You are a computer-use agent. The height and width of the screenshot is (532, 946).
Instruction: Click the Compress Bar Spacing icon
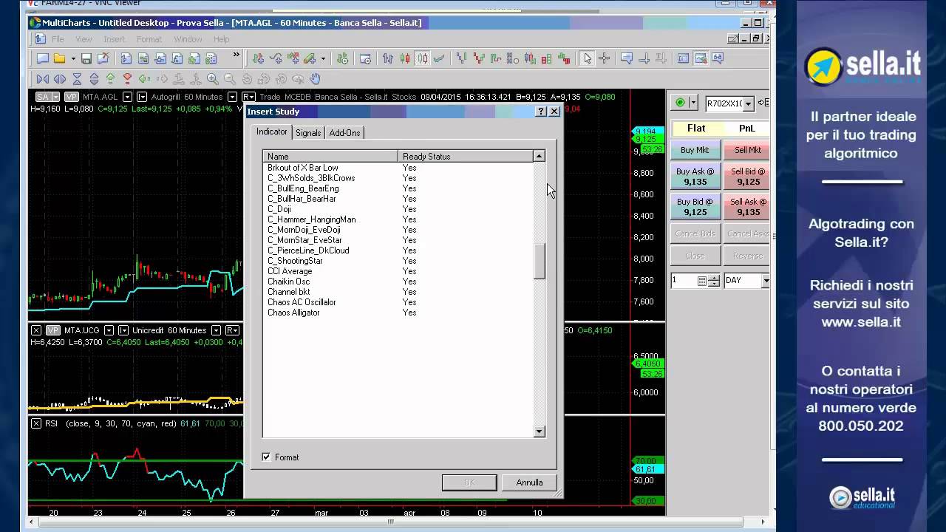(42, 78)
